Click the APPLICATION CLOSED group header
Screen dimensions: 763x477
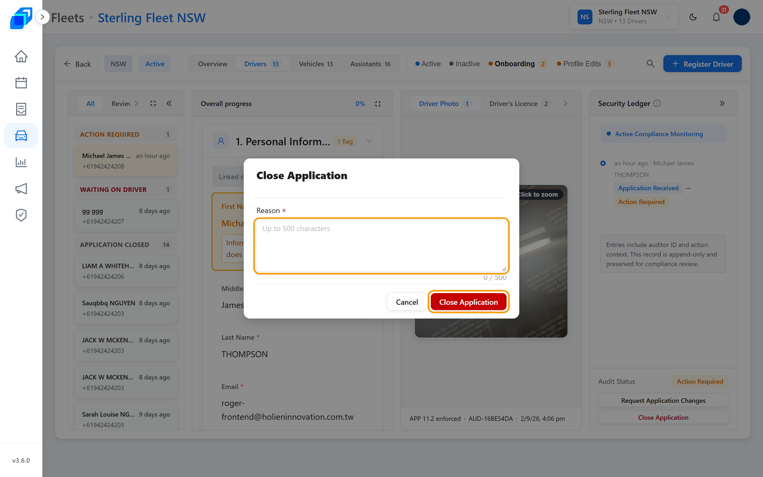(126, 245)
